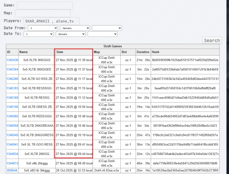The width and height of the screenshot is (229, 174).
Task: Click duration 21m : 00s
Action: click(x=143, y=60)
